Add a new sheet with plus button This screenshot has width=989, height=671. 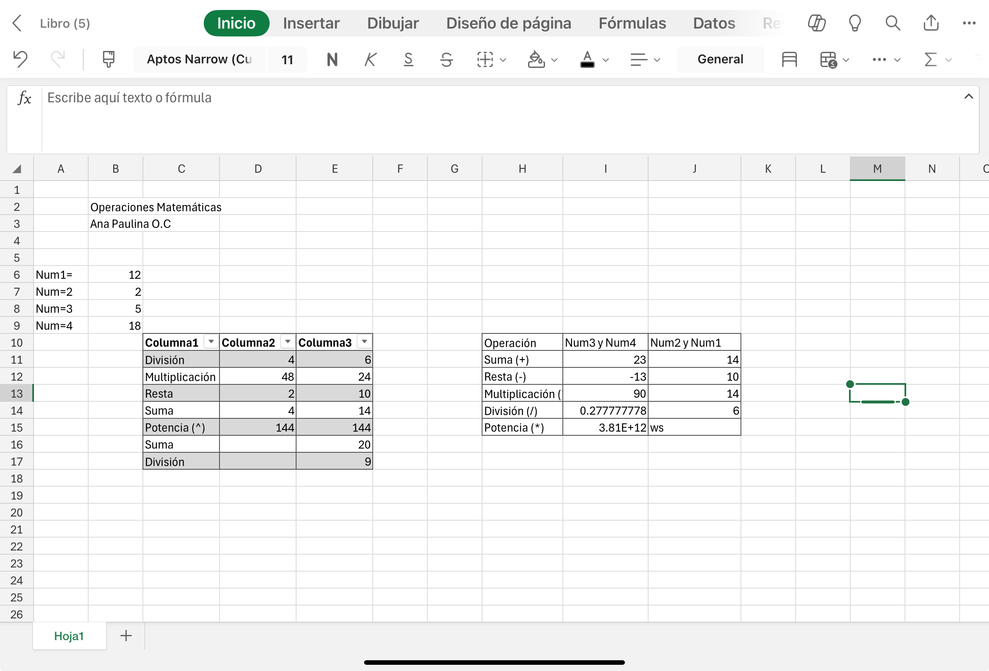[x=126, y=636]
